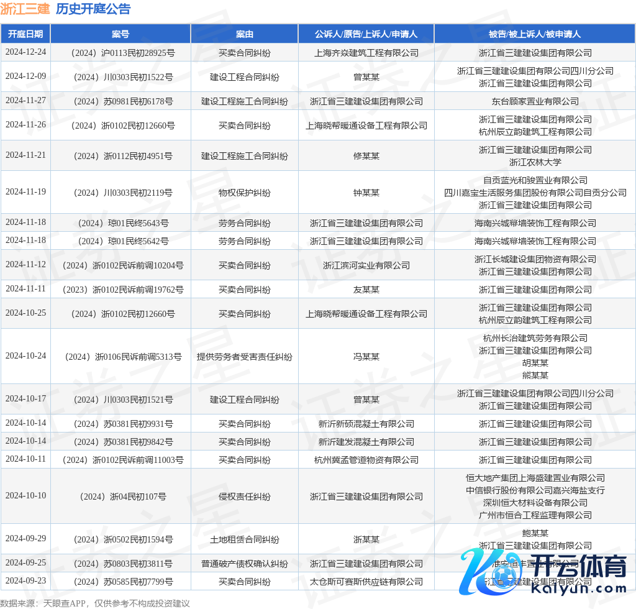The image size is (636, 609).
Task: Click the 提供劳务者受害责任纠纷 case cause
Action: 244,357
